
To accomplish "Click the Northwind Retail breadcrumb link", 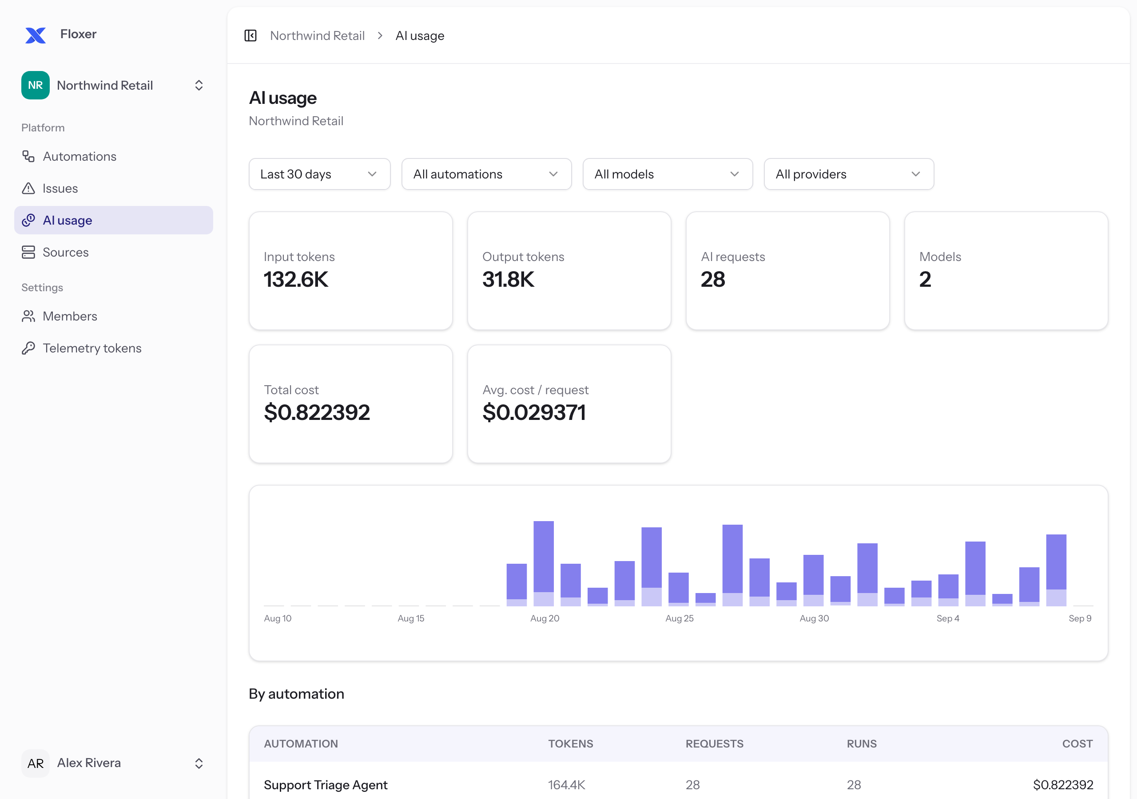I will tap(317, 36).
